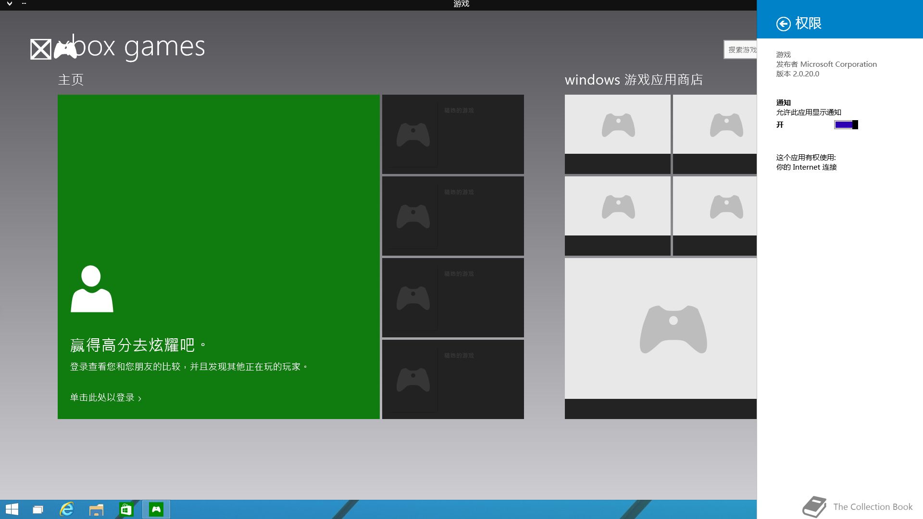This screenshot has height=519, width=923.
Task: Toggle the 通知 notifications switch off
Action: click(846, 125)
